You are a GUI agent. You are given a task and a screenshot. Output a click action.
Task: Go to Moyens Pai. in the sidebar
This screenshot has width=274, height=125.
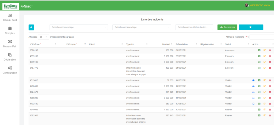(10, 44)
